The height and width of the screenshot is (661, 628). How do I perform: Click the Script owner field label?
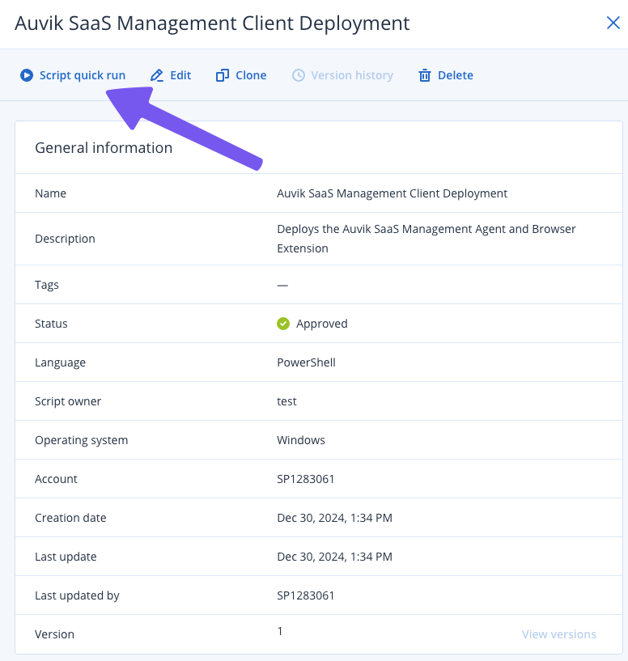click(x=68, y=401)
